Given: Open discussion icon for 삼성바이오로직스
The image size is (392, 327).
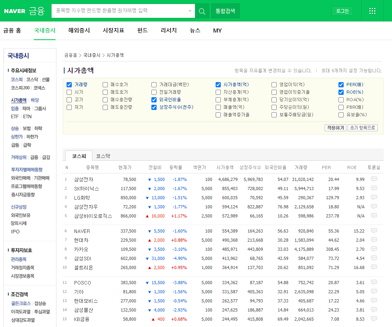Looking at the screenshot, I should (x=374, y=215).
